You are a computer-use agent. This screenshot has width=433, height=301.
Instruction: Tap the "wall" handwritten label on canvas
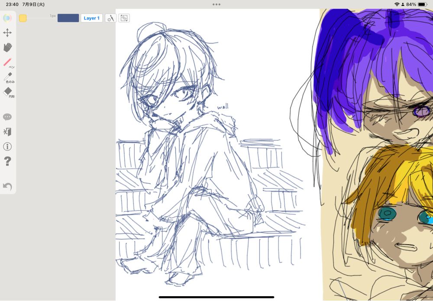click(x=223, y=107)
